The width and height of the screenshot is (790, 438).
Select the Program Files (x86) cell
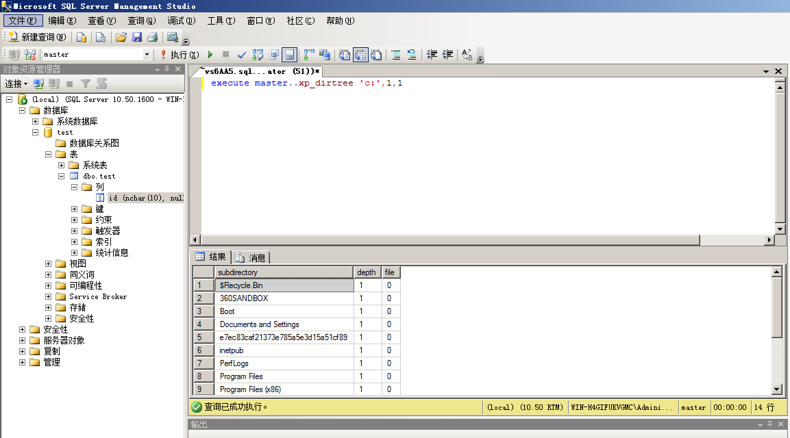(284, 389)
